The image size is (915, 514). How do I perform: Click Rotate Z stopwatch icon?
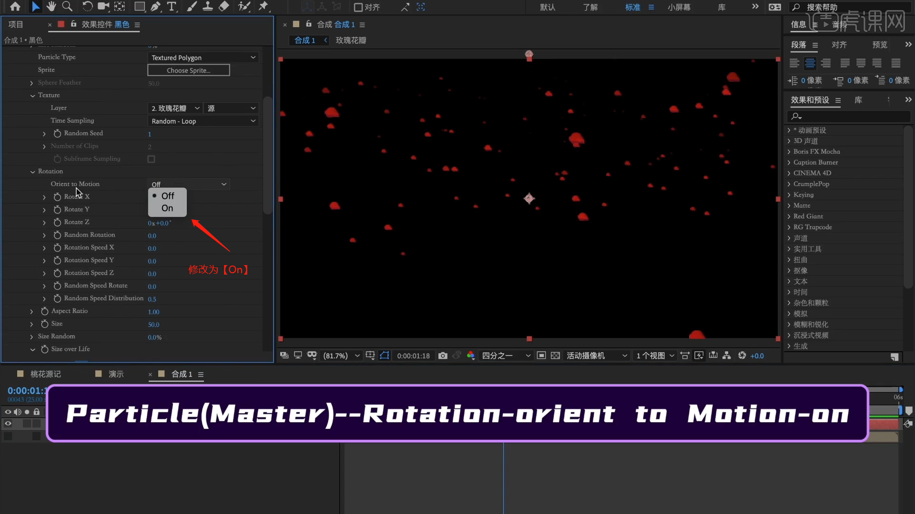tap(57, 222)
